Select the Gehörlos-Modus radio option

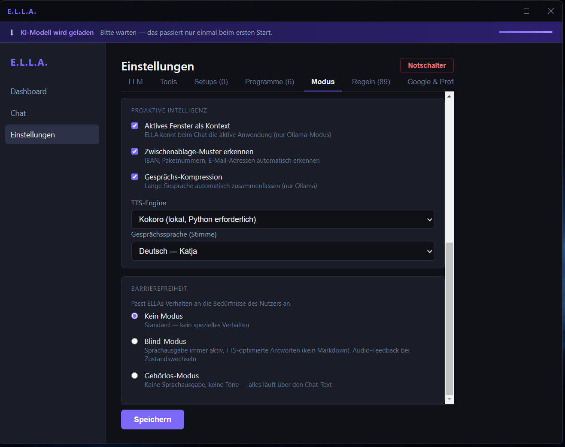click(135, 376)
